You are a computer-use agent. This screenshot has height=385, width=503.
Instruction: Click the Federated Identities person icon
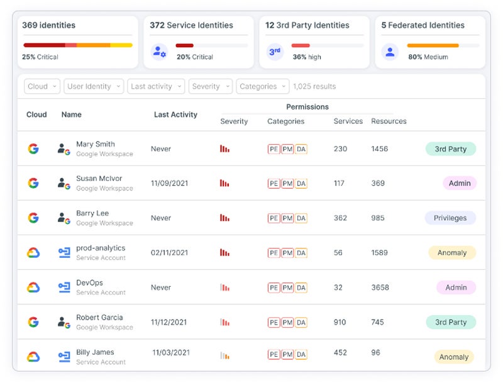tap(390, 52)
